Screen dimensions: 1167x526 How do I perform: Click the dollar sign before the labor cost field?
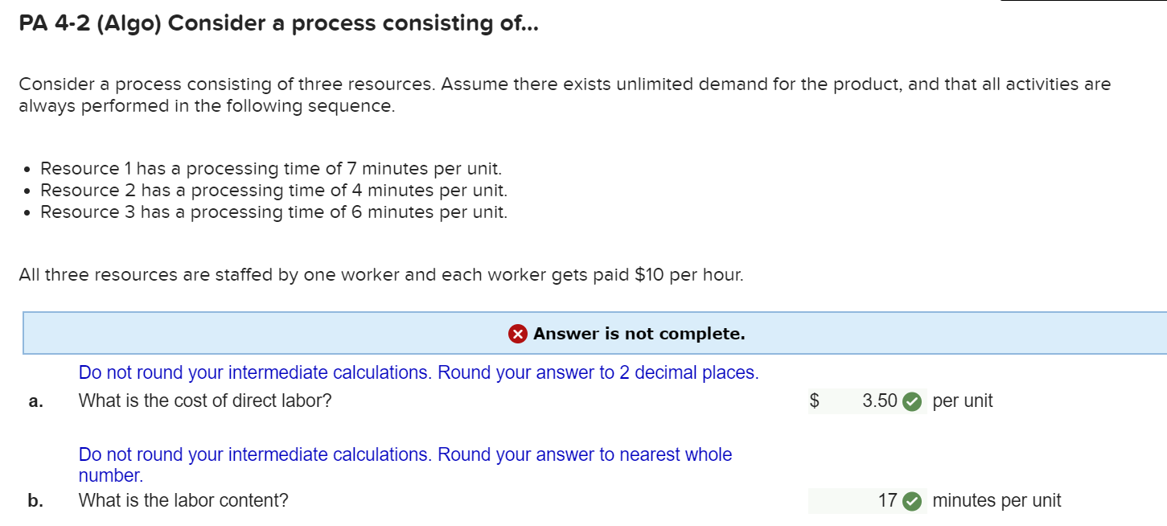[814, 401]
